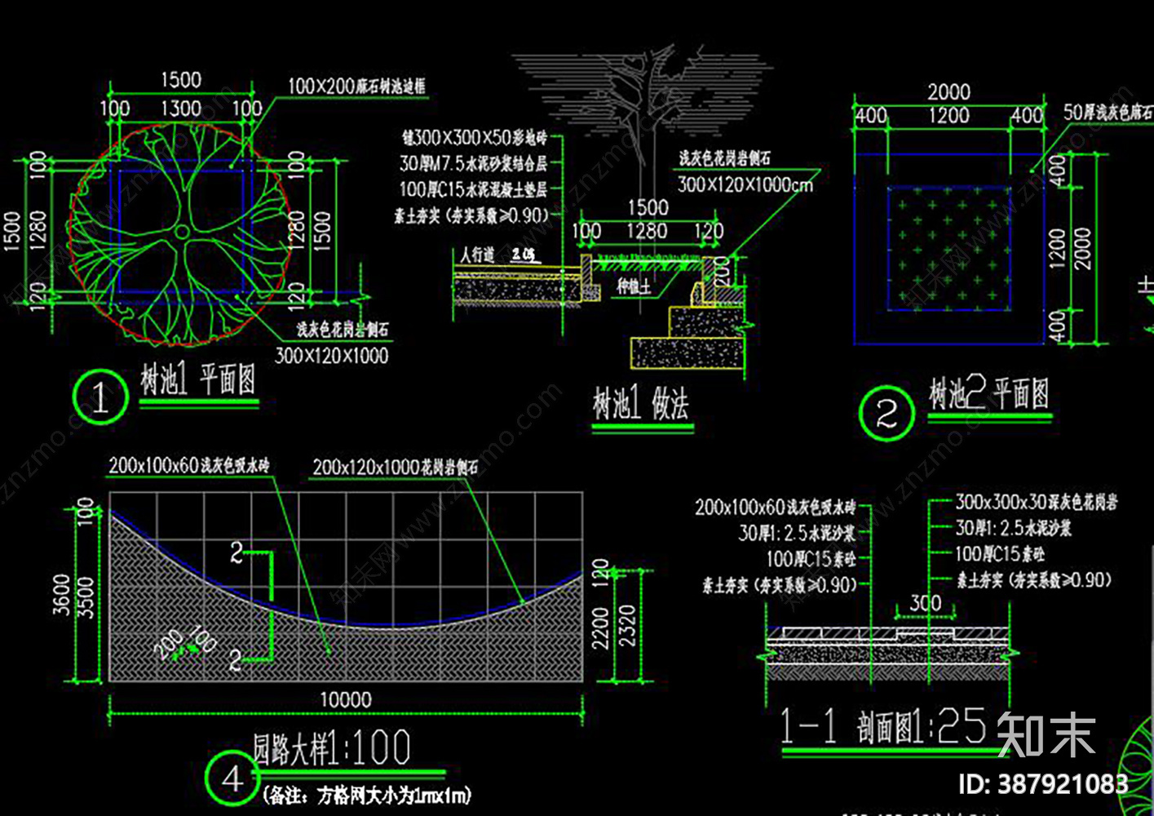1154x816 pixels.
Task: Click the '300' dimension in the 1-1 section
Action: 926,604
